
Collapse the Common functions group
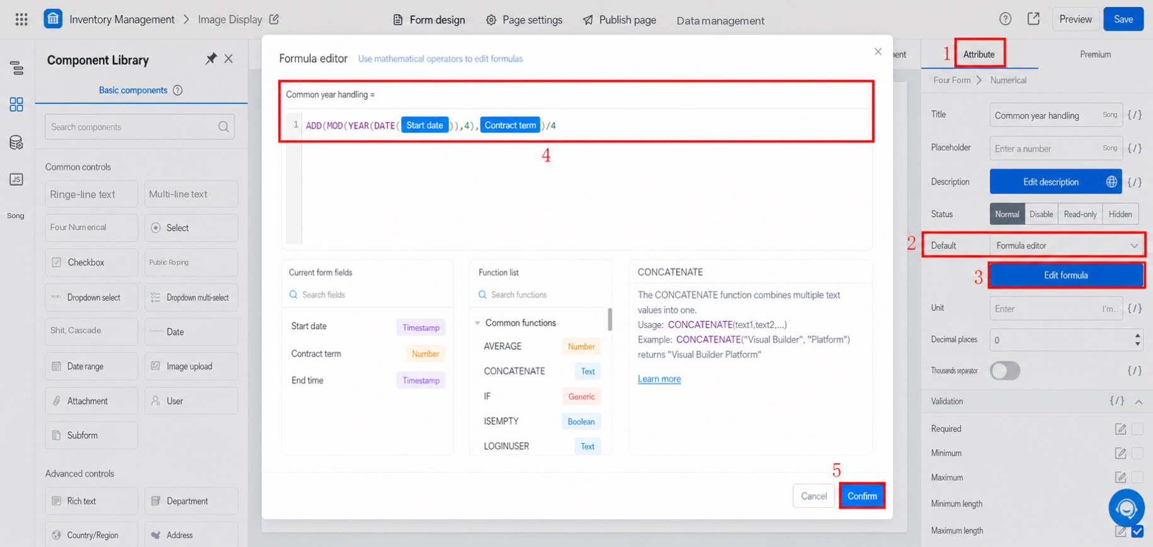477,323
